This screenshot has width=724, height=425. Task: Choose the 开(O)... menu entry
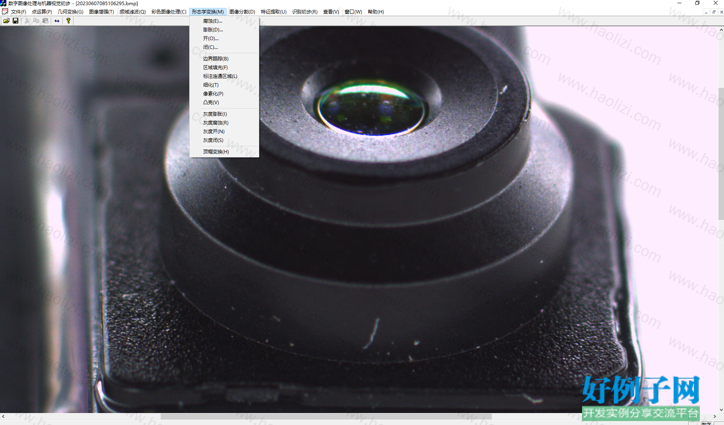click(x=224, y=39)
